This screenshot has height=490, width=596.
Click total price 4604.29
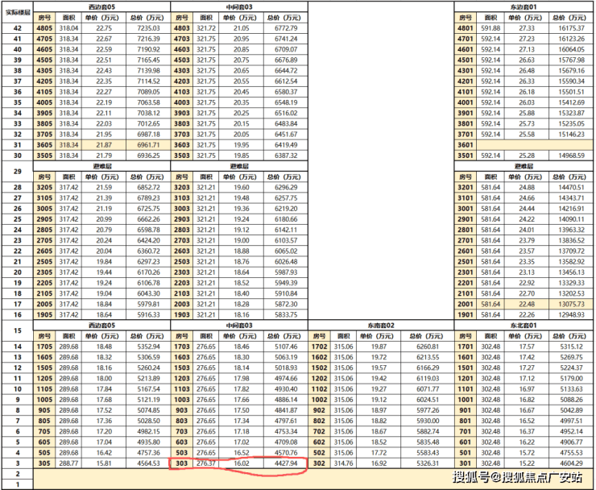(x=571, y=463)
